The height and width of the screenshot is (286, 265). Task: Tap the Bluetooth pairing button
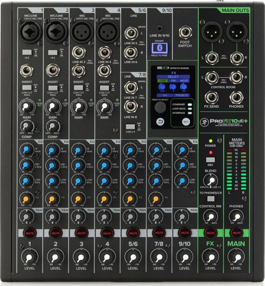[x=160, y=48]
